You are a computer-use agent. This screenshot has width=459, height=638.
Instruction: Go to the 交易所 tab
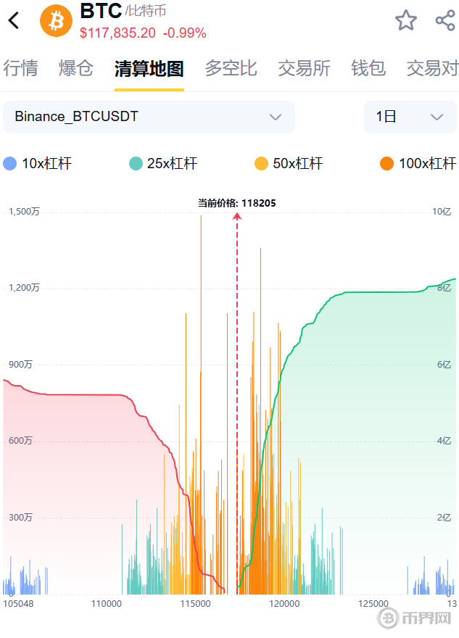click(304, 69)
